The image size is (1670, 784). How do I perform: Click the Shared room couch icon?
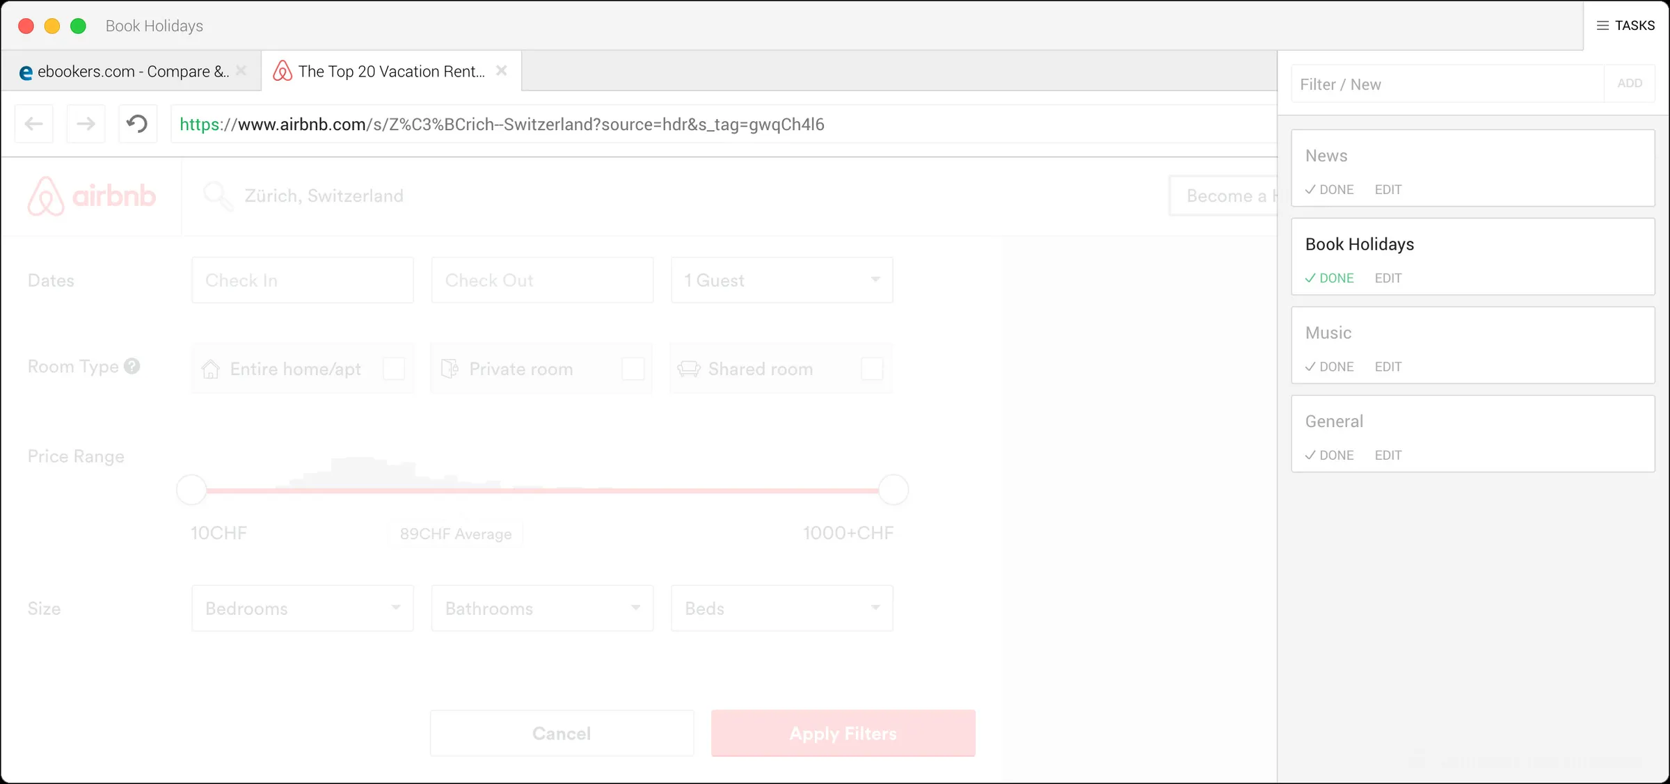689,369
